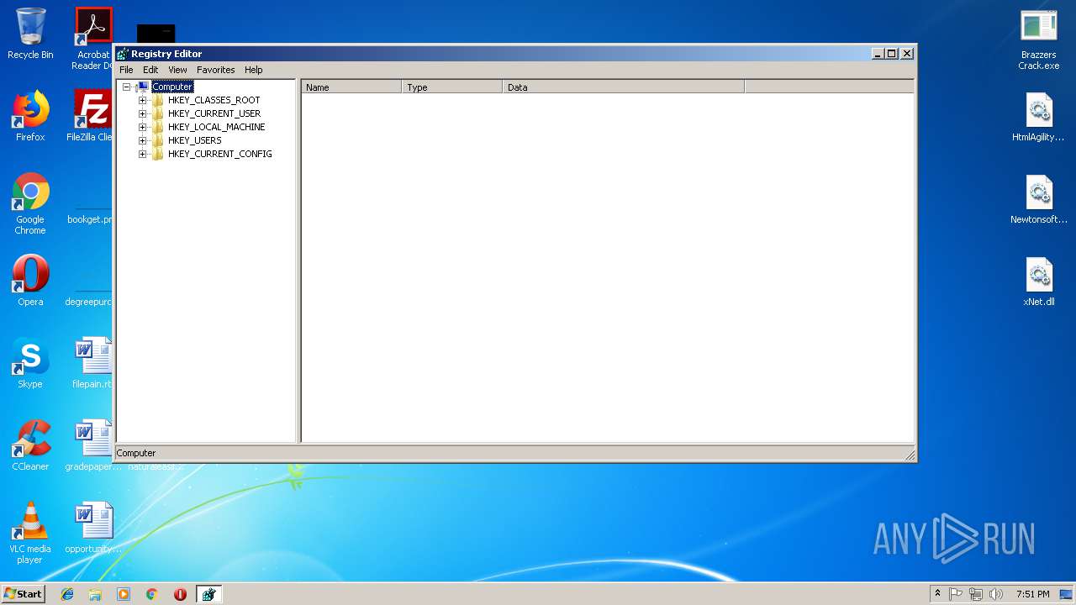Click the Name column header
Image resolution: width=1076 pixels, height=605 pixels.
351,87
